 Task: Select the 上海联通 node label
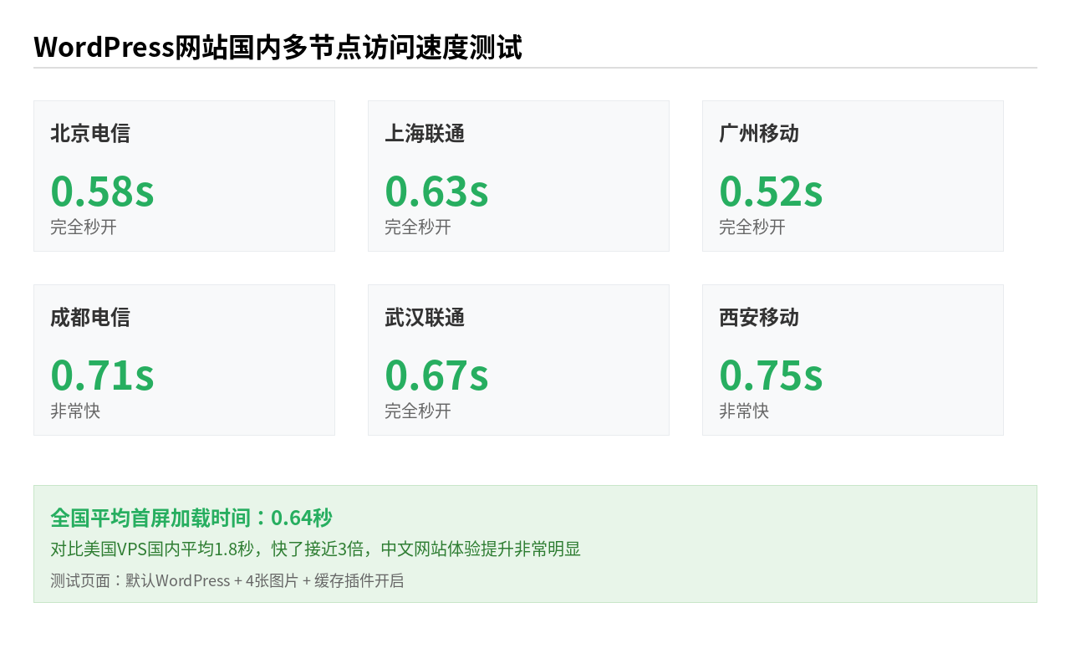[425, 134]
